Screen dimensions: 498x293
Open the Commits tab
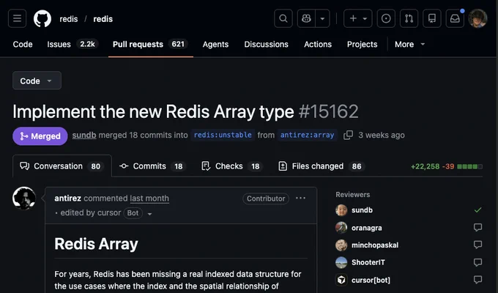point(152,166)
